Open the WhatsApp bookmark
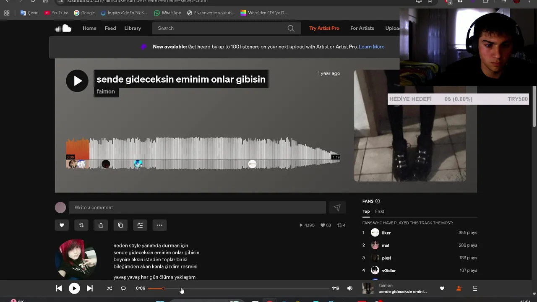537x302 pixels. 167,13
